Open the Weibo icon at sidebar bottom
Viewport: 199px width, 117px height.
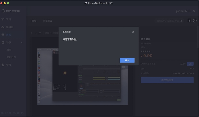(x=6, y=113)
